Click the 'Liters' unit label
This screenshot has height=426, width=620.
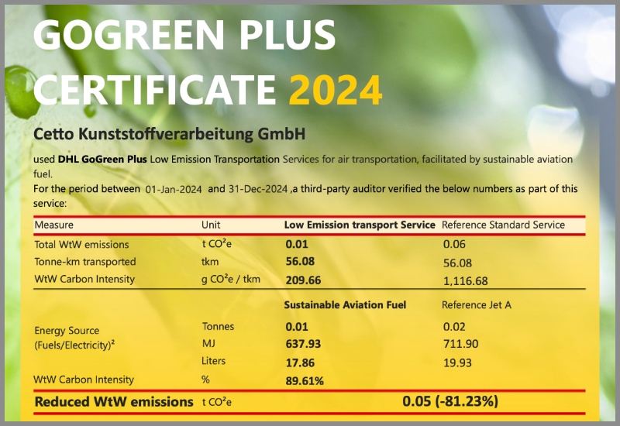(214, 361)
